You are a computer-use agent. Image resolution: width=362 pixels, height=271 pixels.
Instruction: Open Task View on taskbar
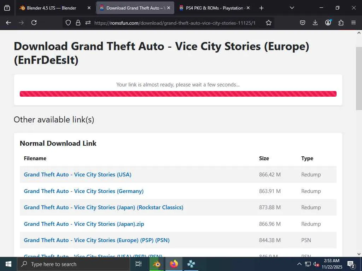click(138, 264)
